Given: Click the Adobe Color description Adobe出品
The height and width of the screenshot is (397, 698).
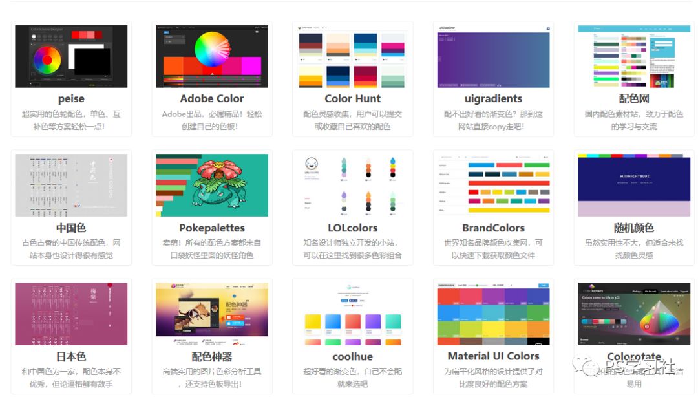Looking at the screenshot, I should click(x=212, y=120).
